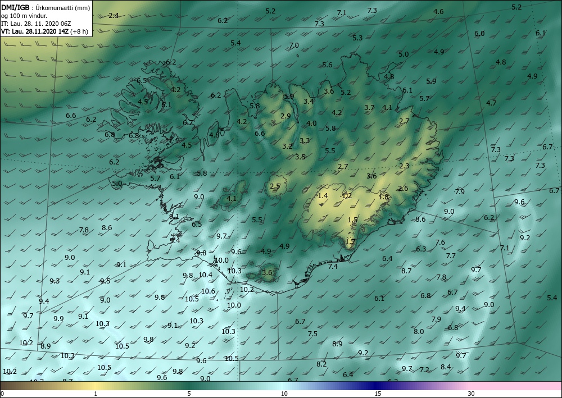Click the 1.2 value on the glacier
The image size is (562, 398).
point(347,196)
